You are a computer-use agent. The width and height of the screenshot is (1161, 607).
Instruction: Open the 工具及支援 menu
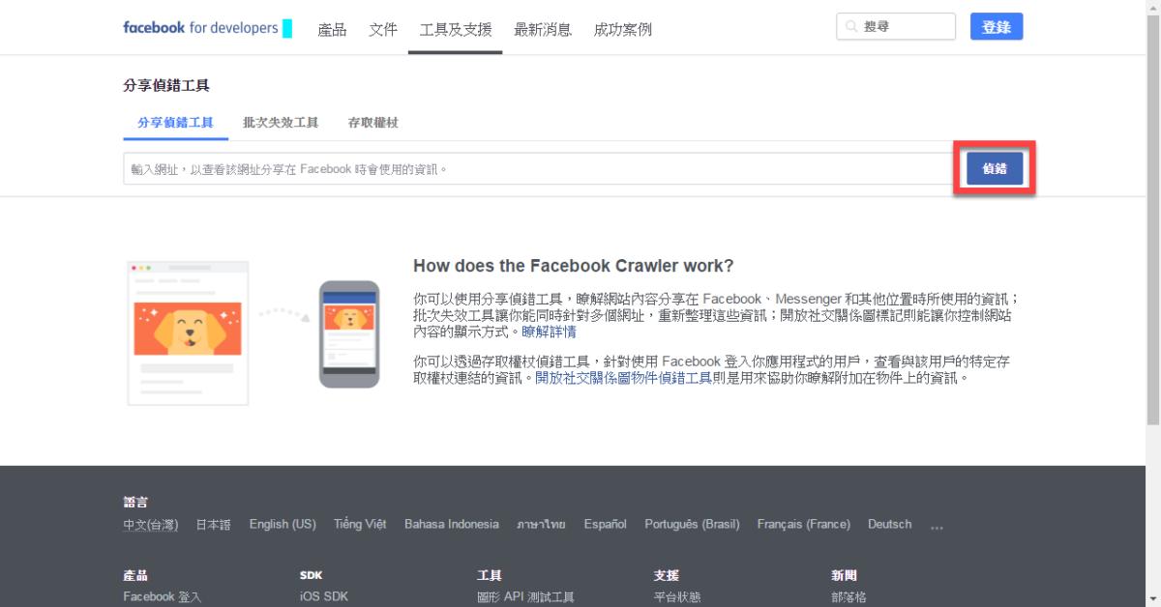click(x=456, y=29)
